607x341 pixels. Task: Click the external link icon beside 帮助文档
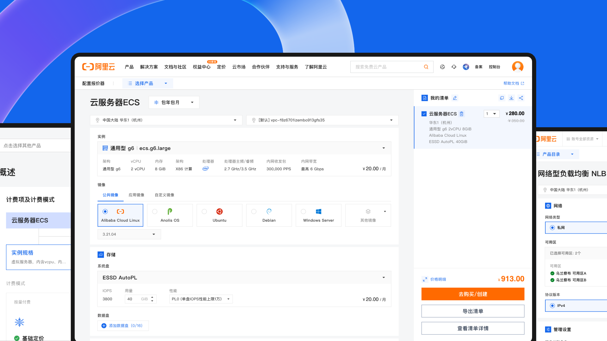click(523, 83)
